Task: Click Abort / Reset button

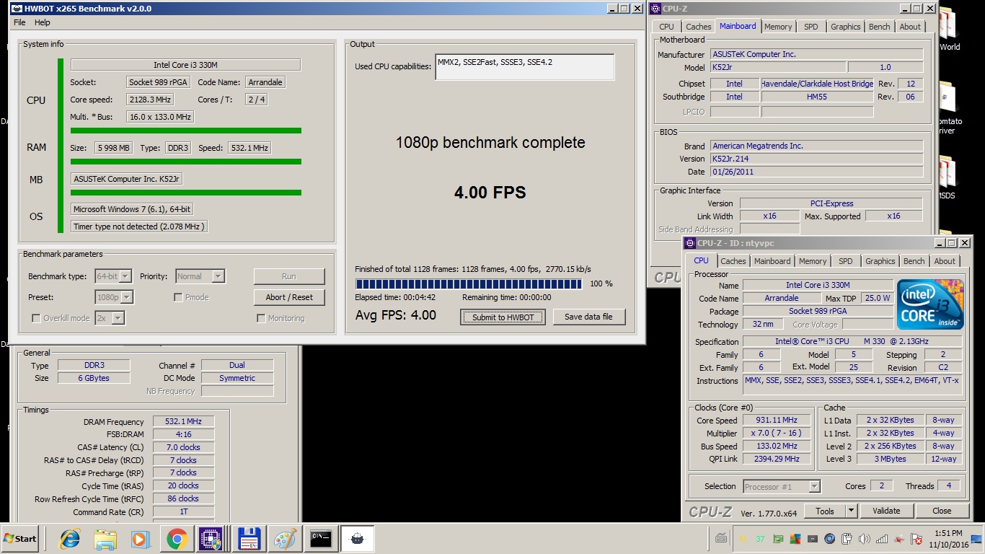Action: click(x=289, y=297)
